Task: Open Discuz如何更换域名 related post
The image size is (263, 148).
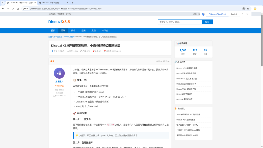Action: 184,94
